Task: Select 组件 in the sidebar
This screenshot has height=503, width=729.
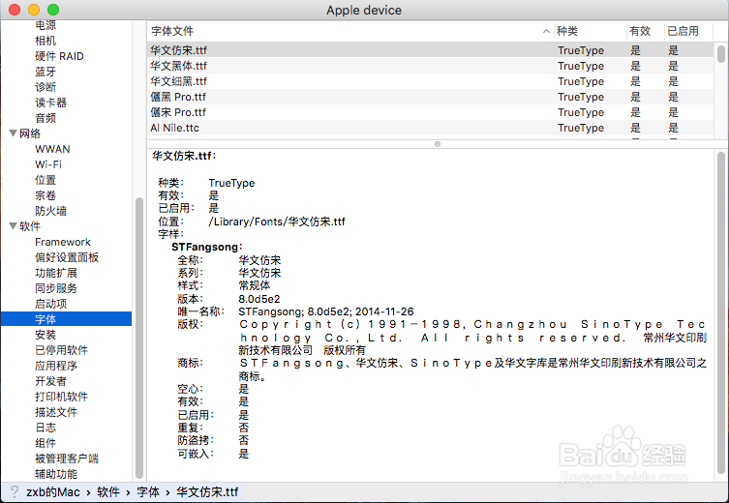Action: (46, 443)
